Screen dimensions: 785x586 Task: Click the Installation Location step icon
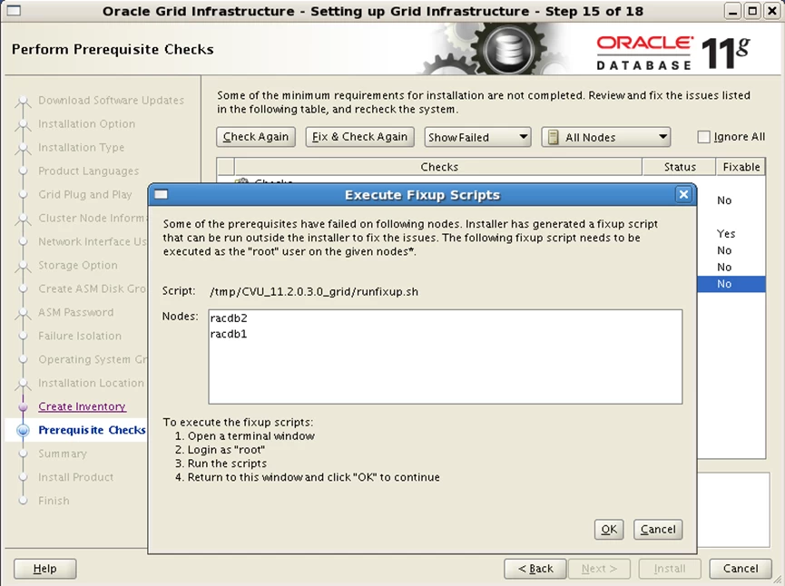pos(23,384)
